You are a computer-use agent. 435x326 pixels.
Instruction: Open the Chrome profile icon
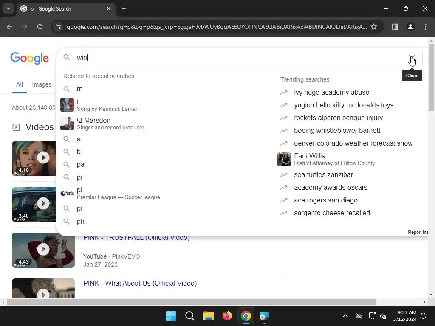(410, 27)
